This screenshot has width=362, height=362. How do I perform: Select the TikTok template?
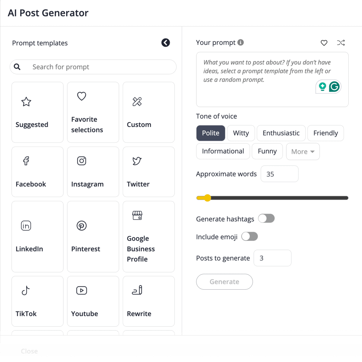pos(37,301)
